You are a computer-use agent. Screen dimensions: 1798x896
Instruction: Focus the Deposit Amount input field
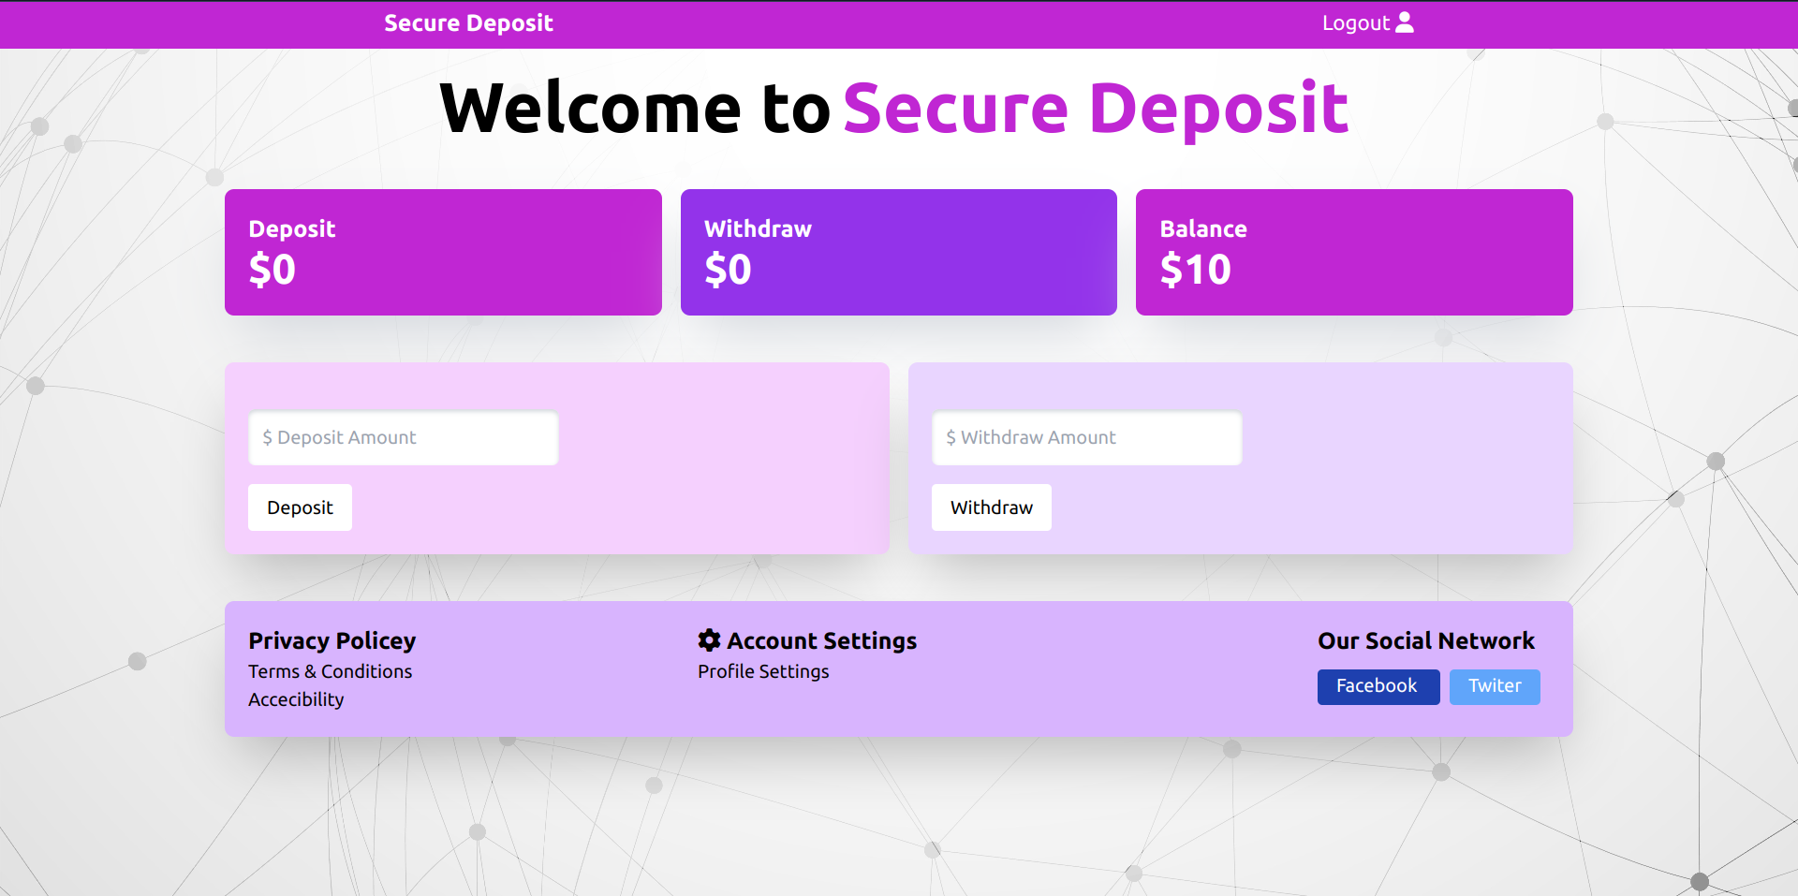pos(404,437)
